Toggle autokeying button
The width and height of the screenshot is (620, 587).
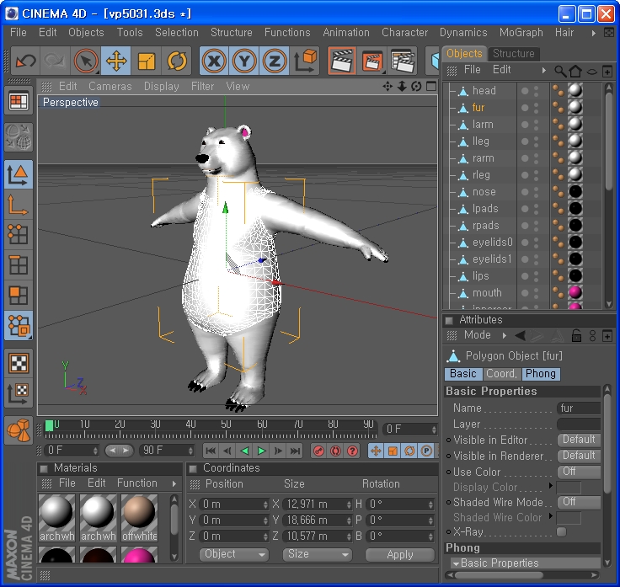336,451
